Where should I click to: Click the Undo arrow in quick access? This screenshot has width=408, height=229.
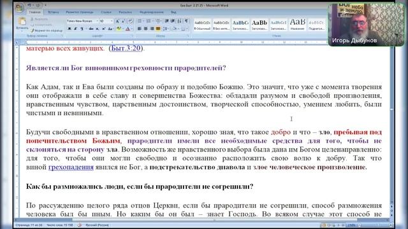coord(29,5)
